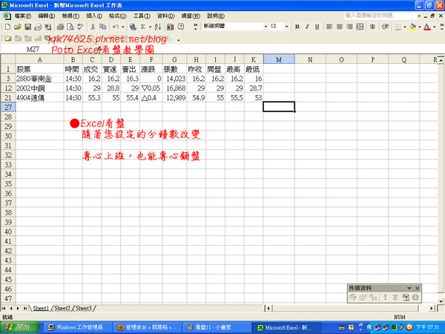Cut the selection with the scissors icon
445x334 pixels.
(93, 27)
